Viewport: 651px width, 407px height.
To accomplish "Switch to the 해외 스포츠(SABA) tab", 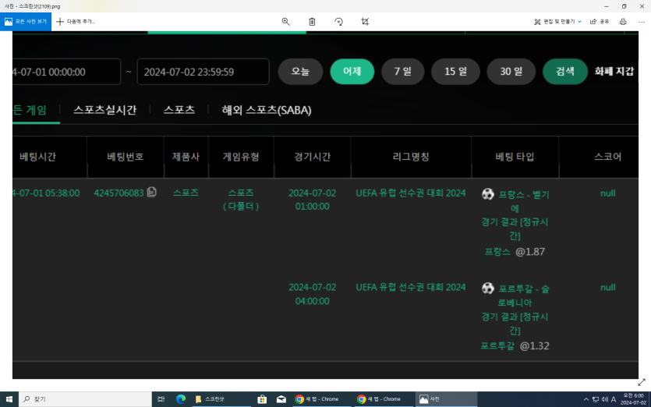I will [x=267, y=110].
